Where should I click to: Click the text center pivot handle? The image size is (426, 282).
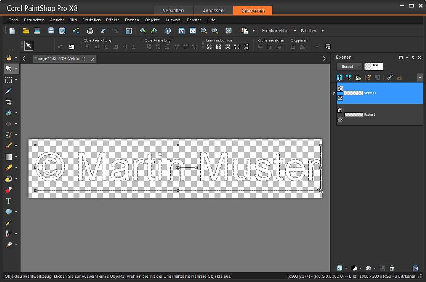click(x=178, y=168)
